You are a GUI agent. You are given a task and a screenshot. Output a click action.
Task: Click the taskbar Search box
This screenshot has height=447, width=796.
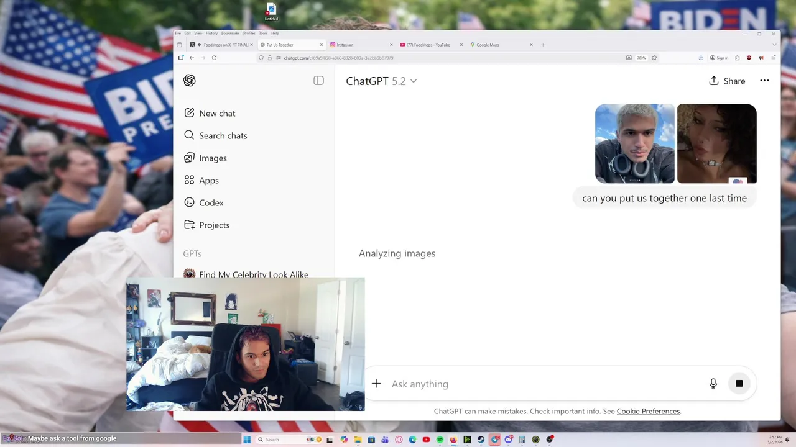pyautogui.click(x=289, y=440)
